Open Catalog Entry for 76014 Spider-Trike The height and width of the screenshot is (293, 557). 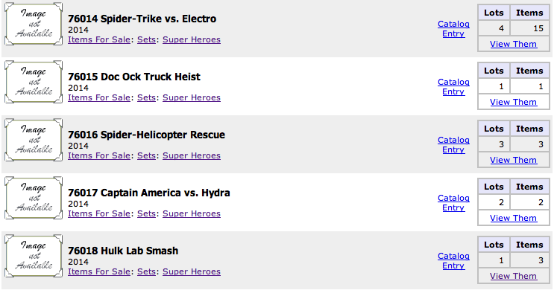point(453,29)
